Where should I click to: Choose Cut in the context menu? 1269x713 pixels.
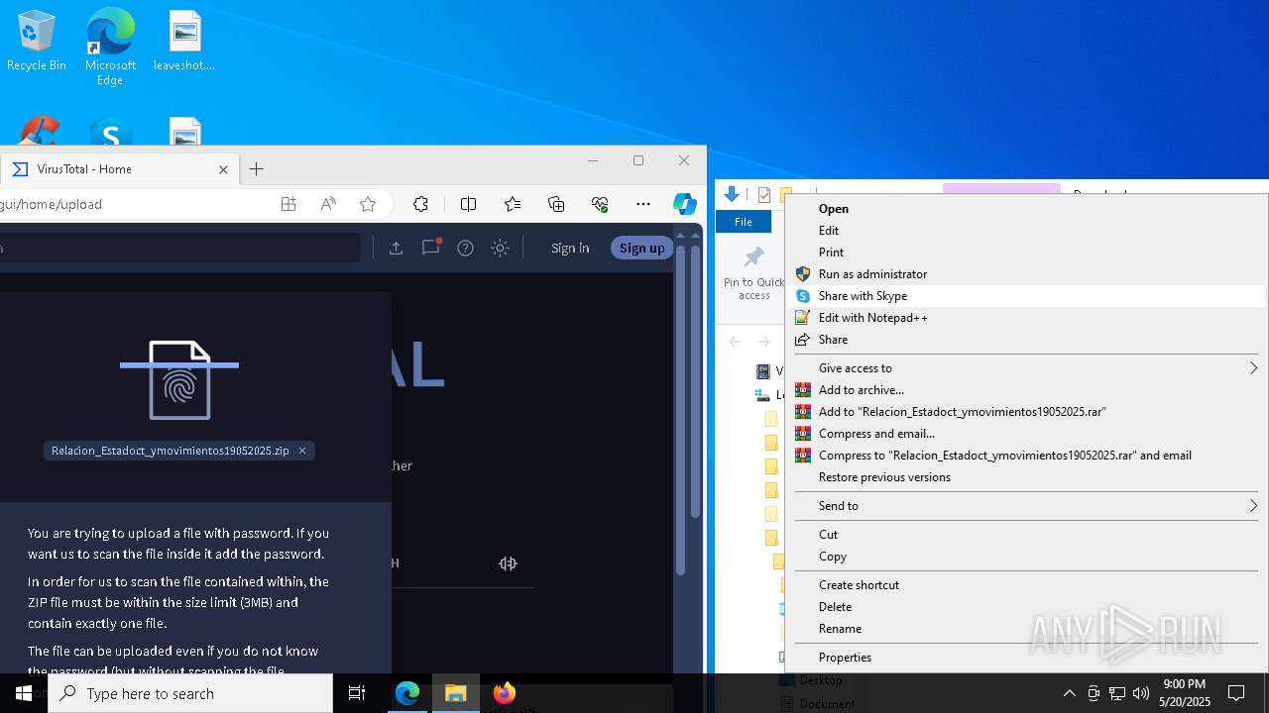pyautogui.click(x=1026, y=534)
